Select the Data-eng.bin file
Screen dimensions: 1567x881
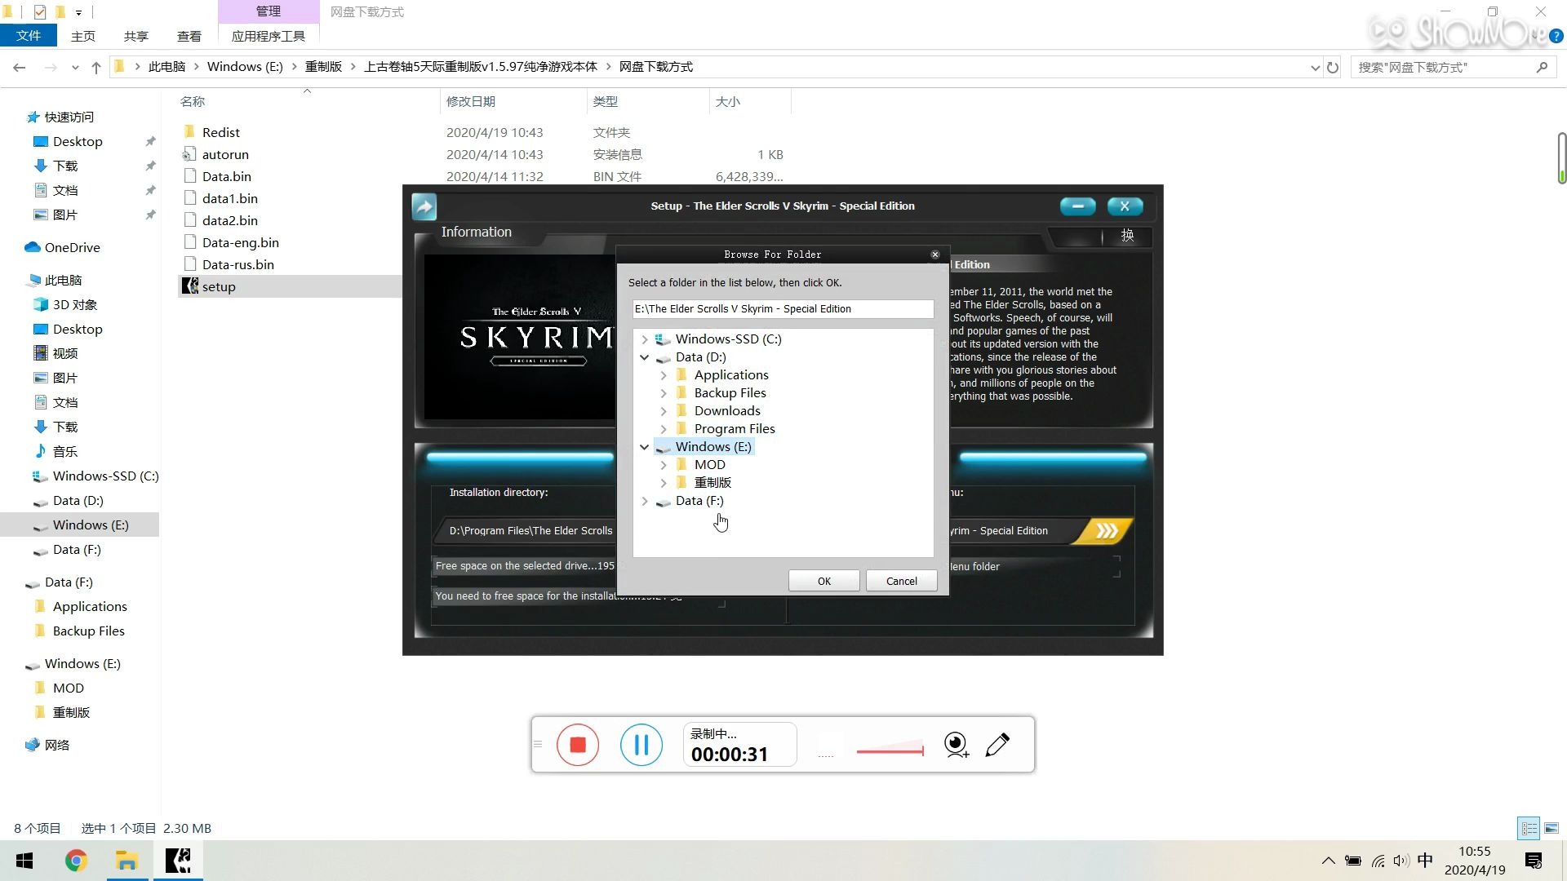tap(240, 242)
